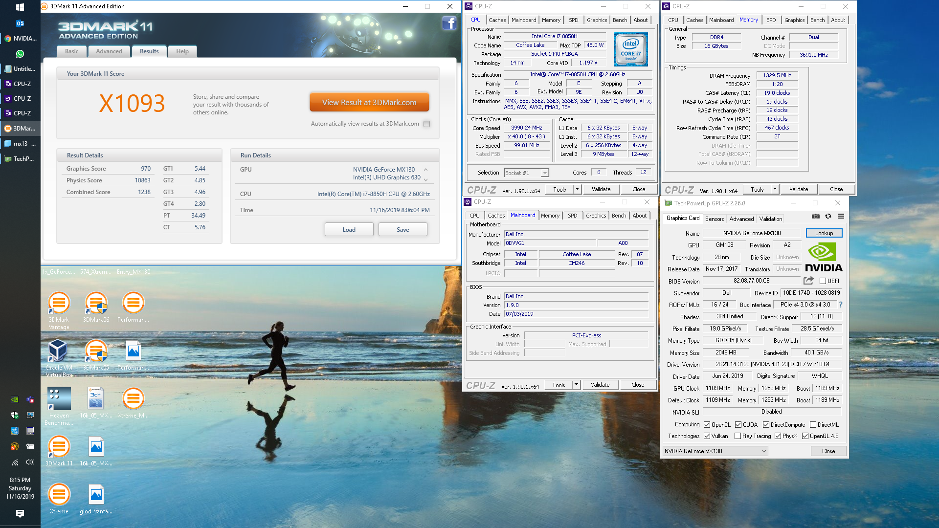
Task: Select the Xtreme desktop icon
Action: coord(59,499)
